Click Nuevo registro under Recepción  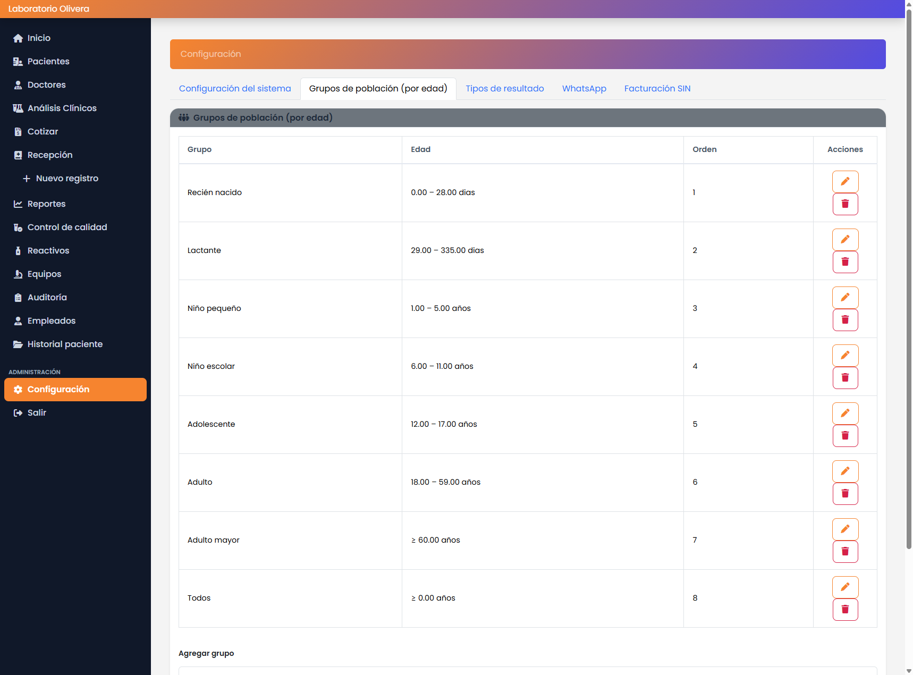click(67, 178)
